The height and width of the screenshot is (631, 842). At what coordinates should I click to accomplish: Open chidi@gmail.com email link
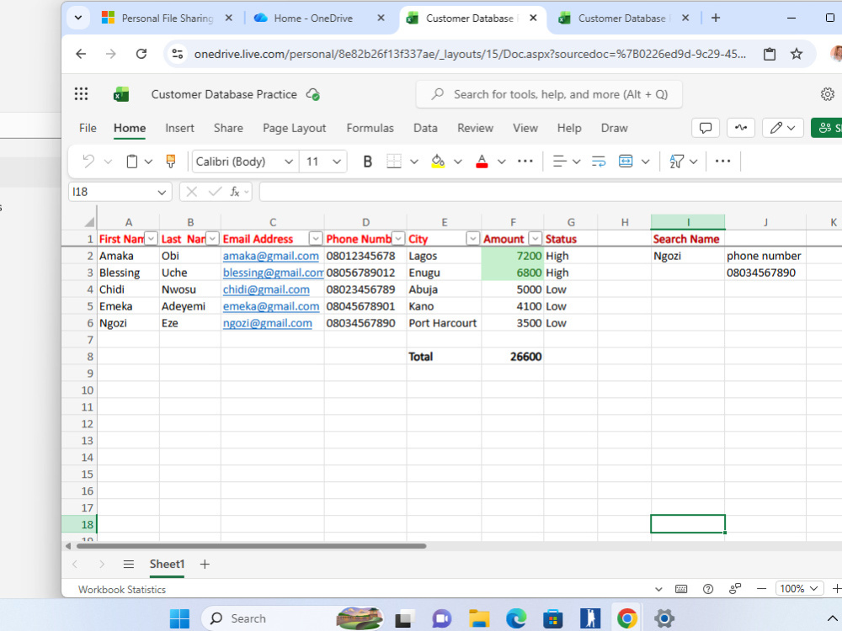266,289
